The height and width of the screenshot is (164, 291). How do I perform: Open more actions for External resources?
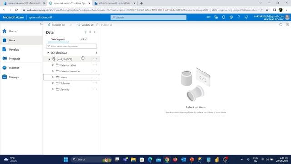tap(95, 71)
